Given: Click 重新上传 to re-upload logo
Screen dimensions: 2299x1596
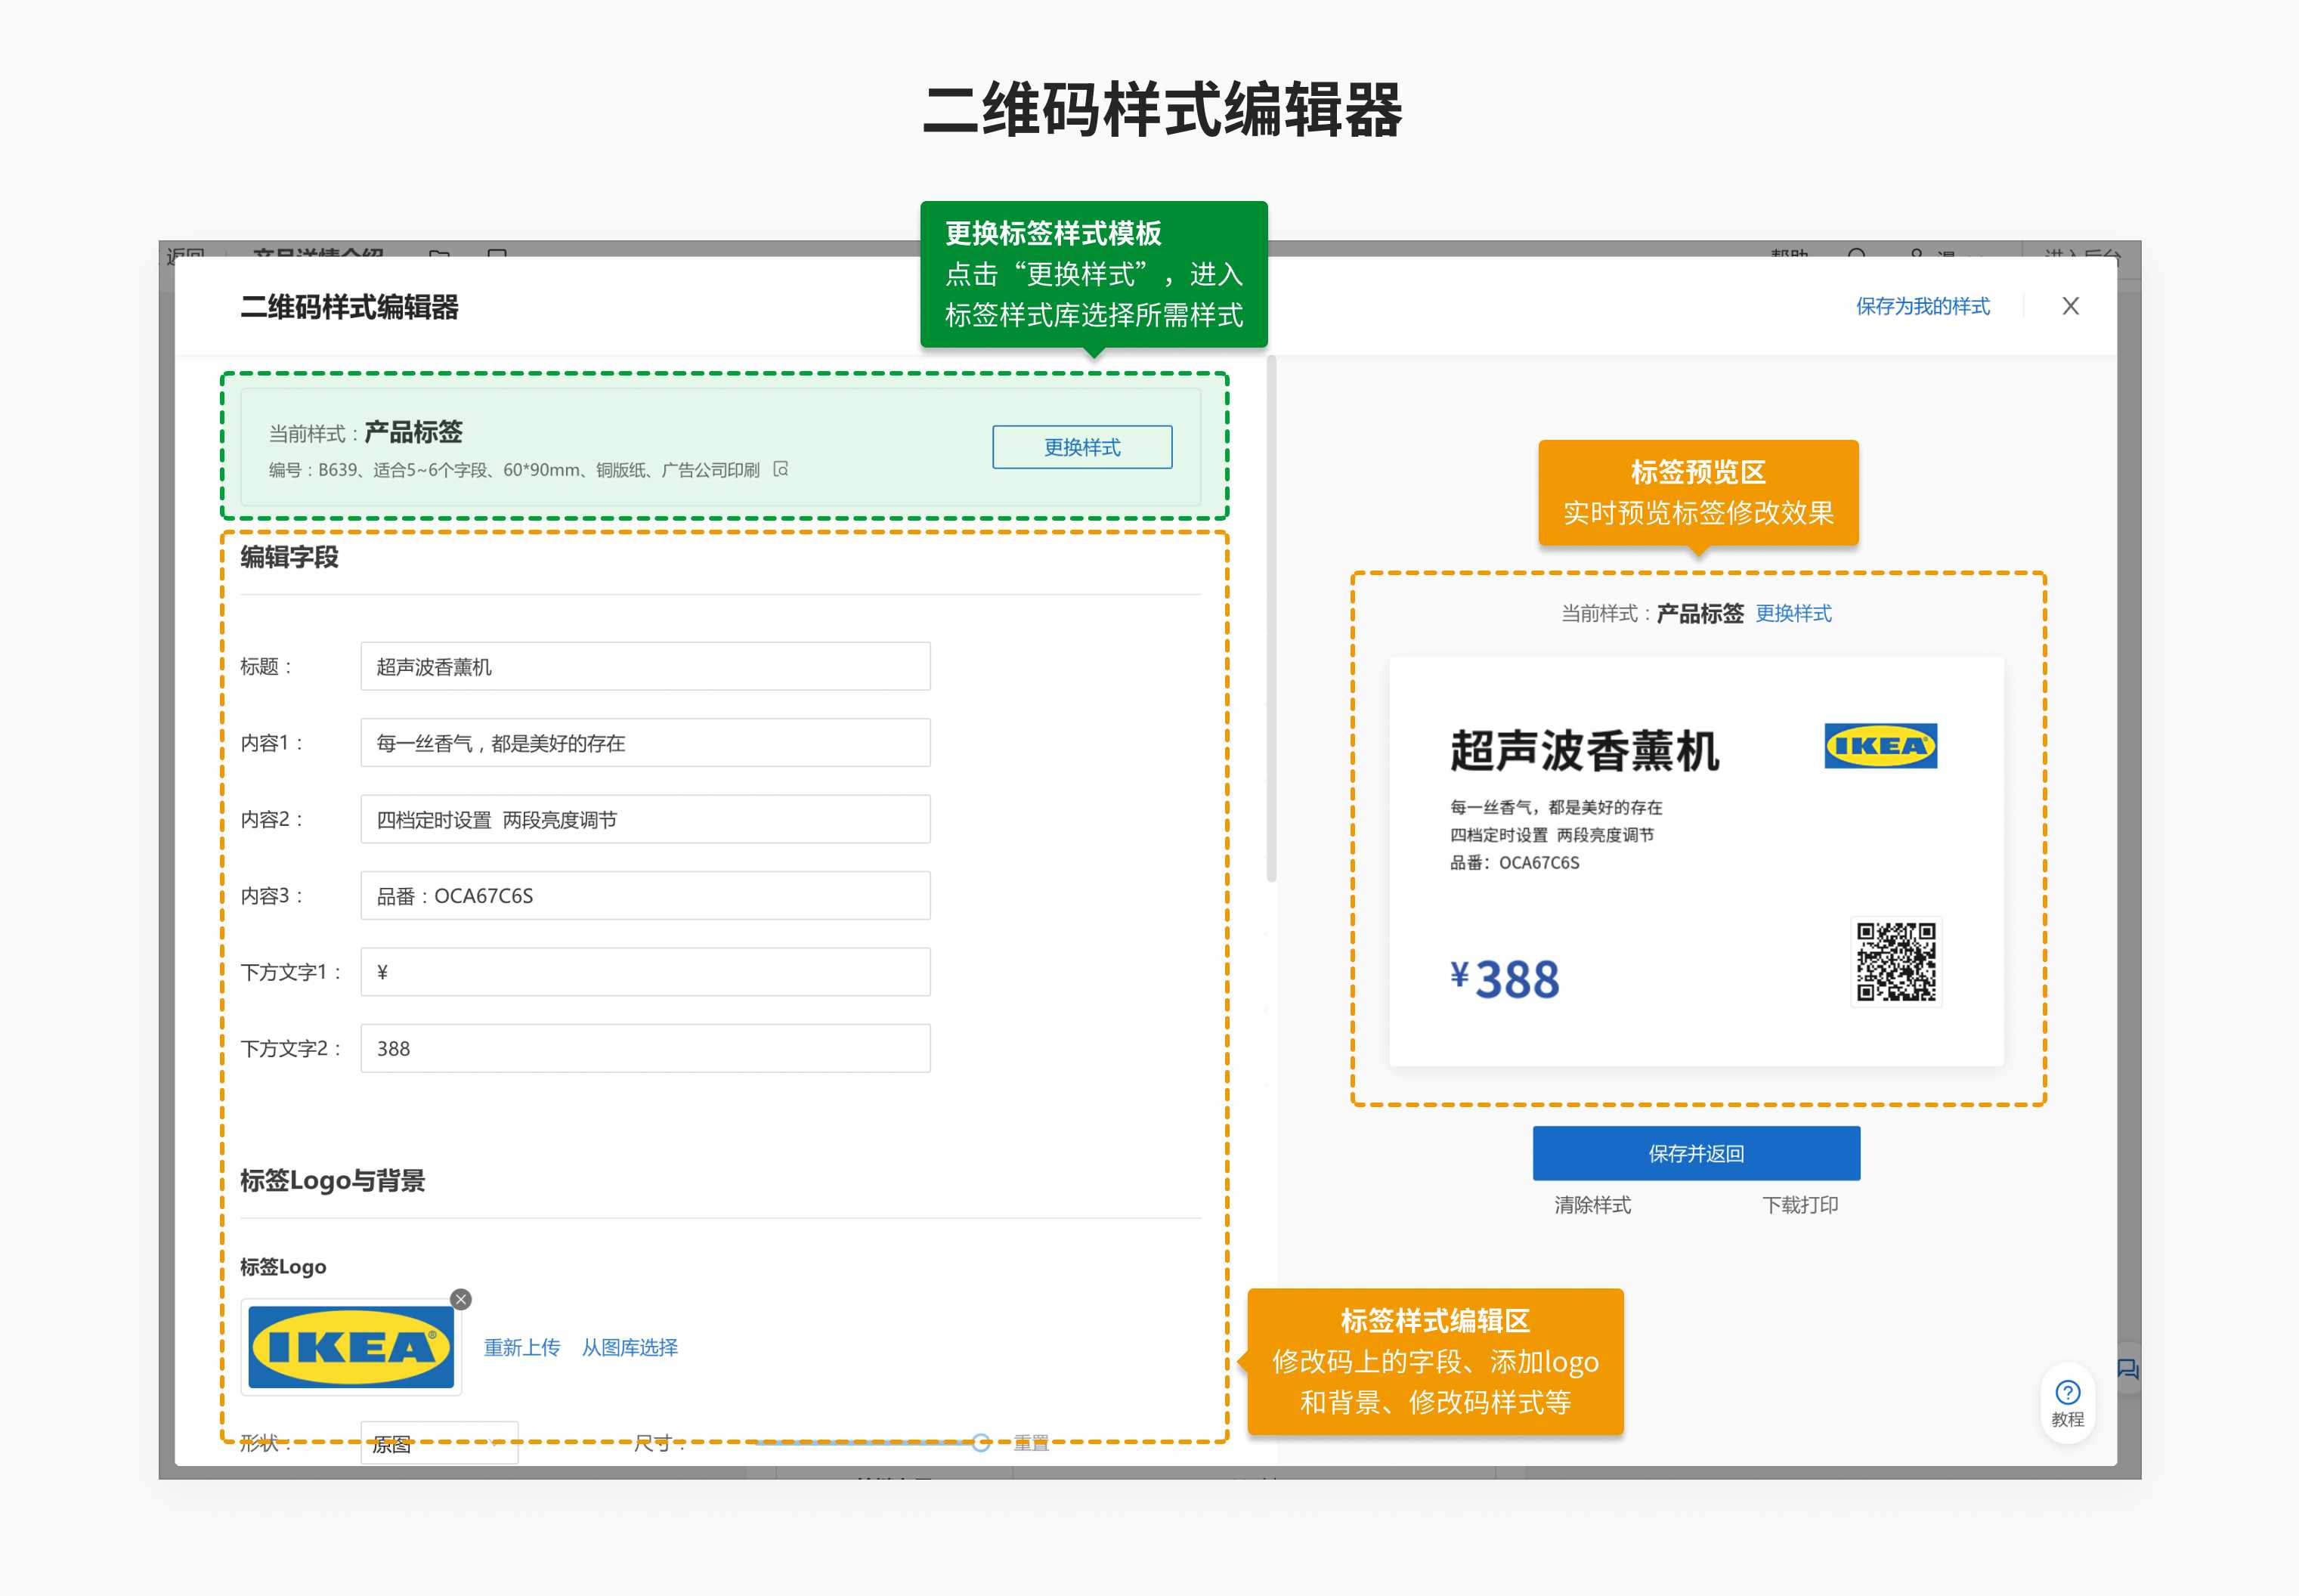Looking at the screenshot, I should coord(522,1347).
